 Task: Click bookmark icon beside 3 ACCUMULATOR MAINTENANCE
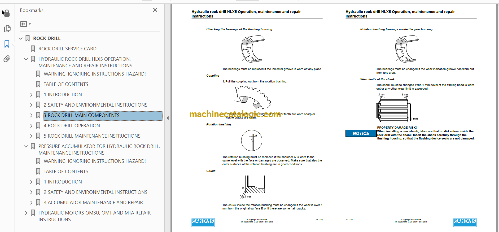pyautogui.click(x=38, y=203)
